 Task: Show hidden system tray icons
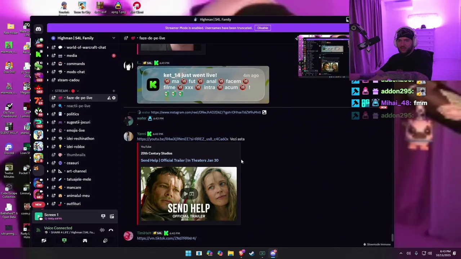point(400,253)
